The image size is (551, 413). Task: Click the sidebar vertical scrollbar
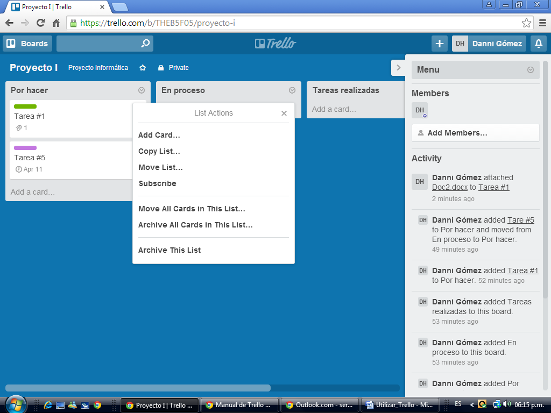(x=545, y=179)
